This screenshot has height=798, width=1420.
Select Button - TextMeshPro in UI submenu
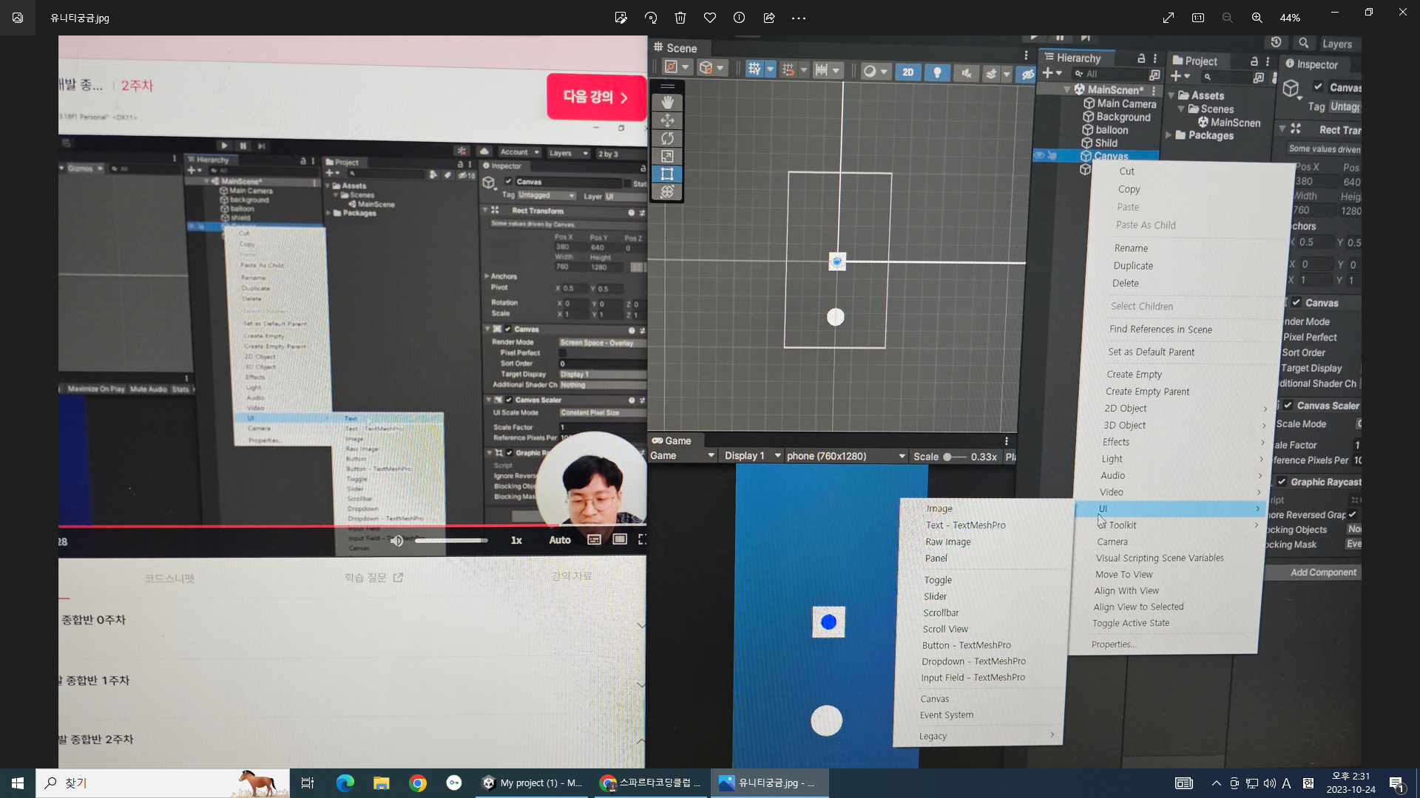[x=966, y=645]
